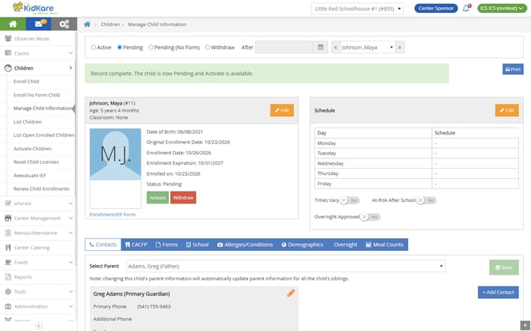Viewport: 531px width, 331px height.
Task: Open the Select Parent dropdown
Action: point(285,266)
